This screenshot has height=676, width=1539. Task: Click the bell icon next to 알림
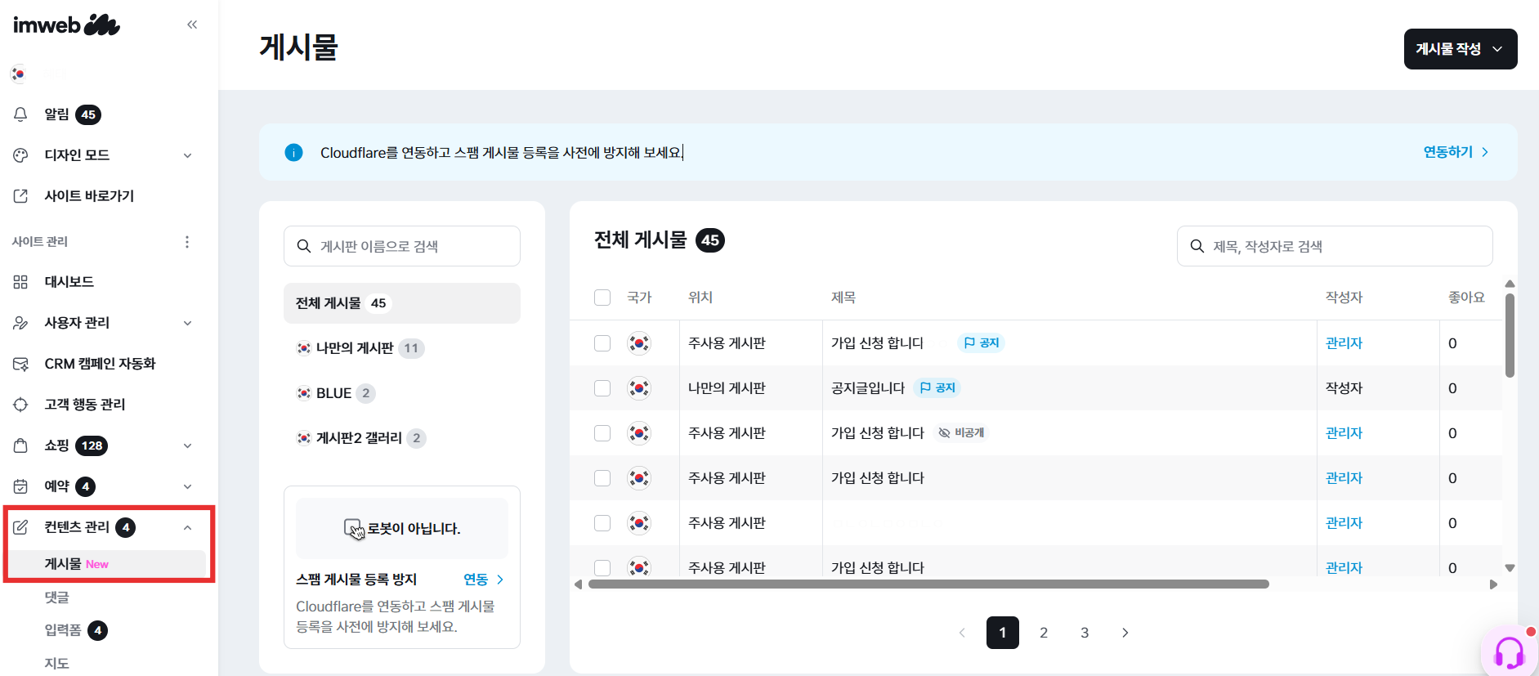[x=20, y=114]
